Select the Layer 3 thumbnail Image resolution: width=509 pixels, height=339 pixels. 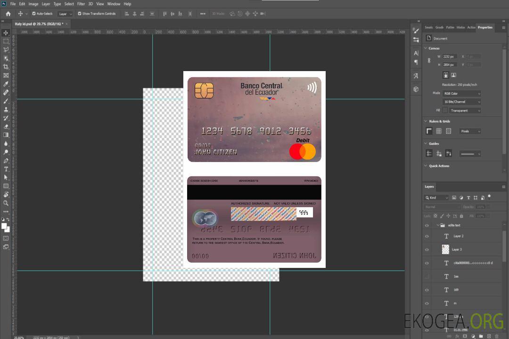click(446, 250)
